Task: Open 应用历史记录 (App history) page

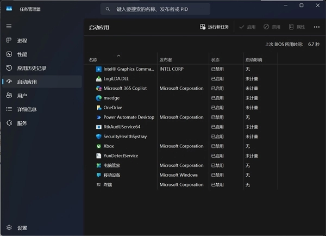Action: pyautogui.click(x=32, y=68)
